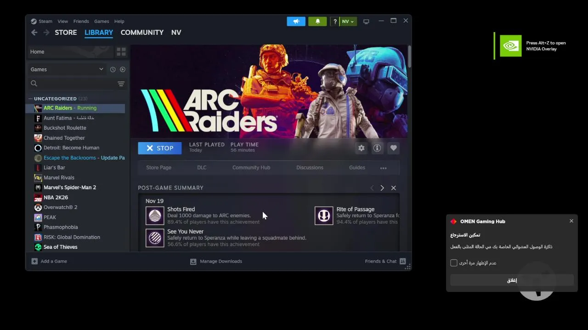The height and width of the screenshot is (330, 588).
Task: Click the main content vertical scrollbar
Action: pyautogui.click(x=409, y=57)
